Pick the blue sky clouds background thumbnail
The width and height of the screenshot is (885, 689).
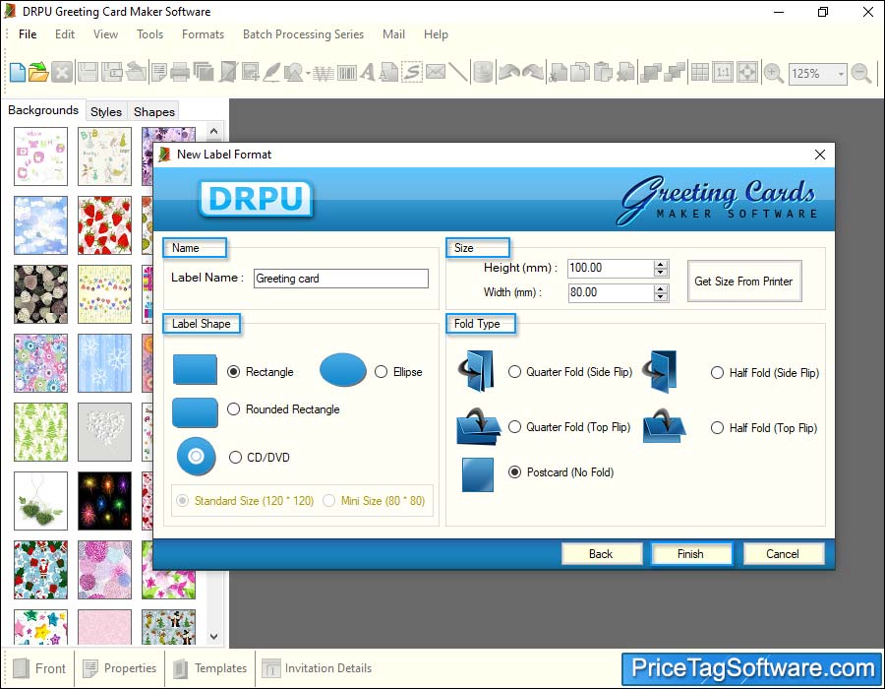(x=40, y=225)
